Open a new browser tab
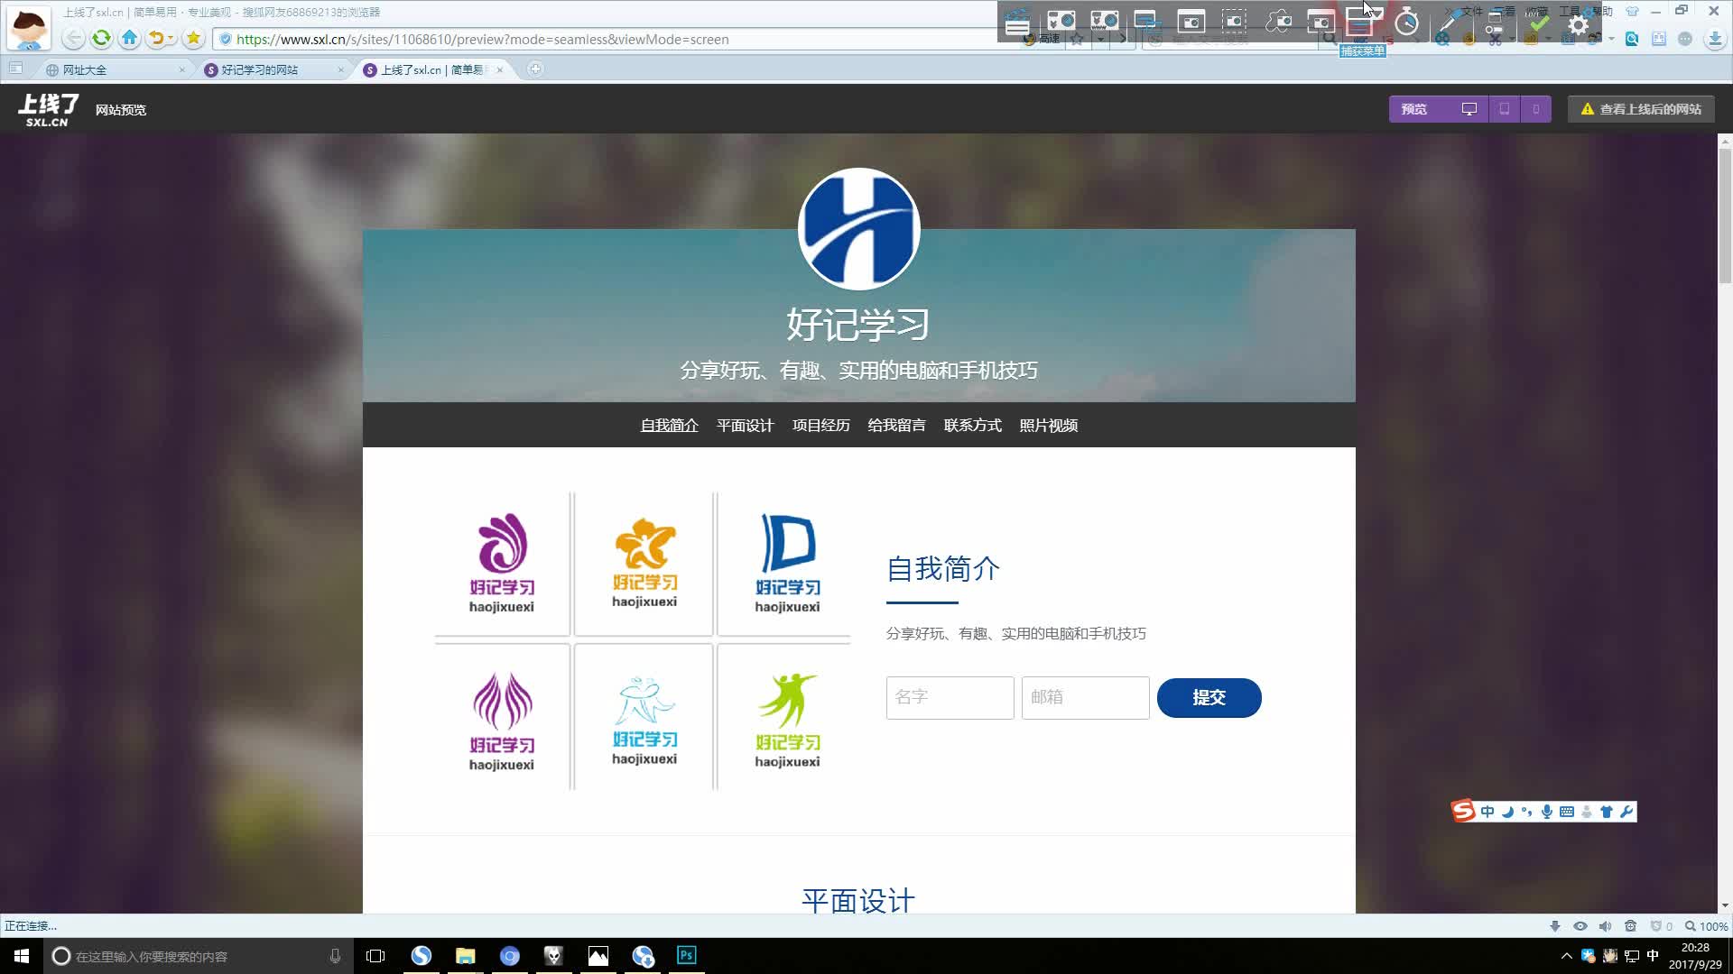The image size is (1733, 974). (535, 69)
